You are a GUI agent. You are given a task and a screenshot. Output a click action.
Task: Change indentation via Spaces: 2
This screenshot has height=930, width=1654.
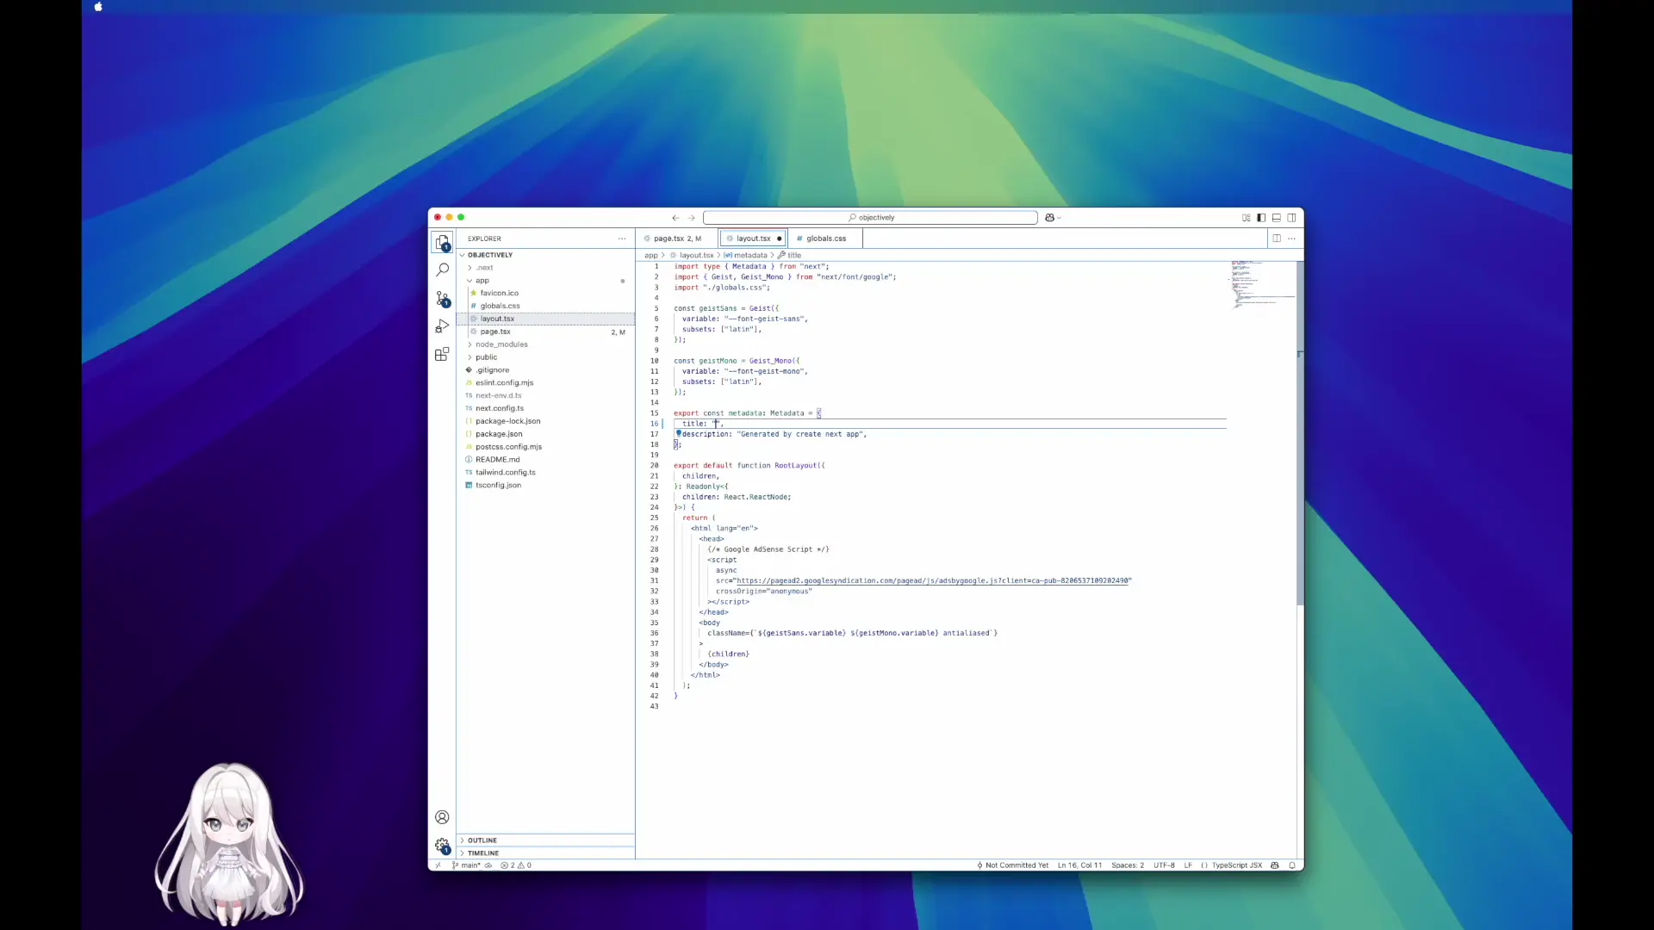point(1128,865)
